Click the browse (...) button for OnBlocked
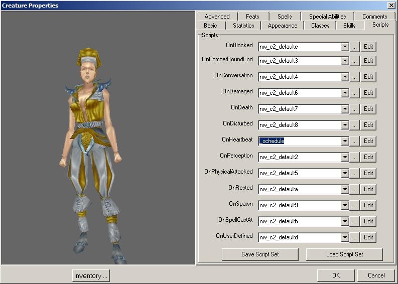The image size is (398, 284). 354,47
